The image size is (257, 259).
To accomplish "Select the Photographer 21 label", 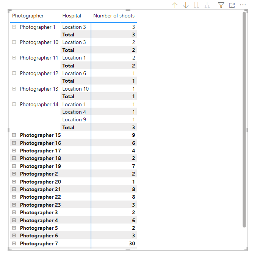I will click(40, 189).
